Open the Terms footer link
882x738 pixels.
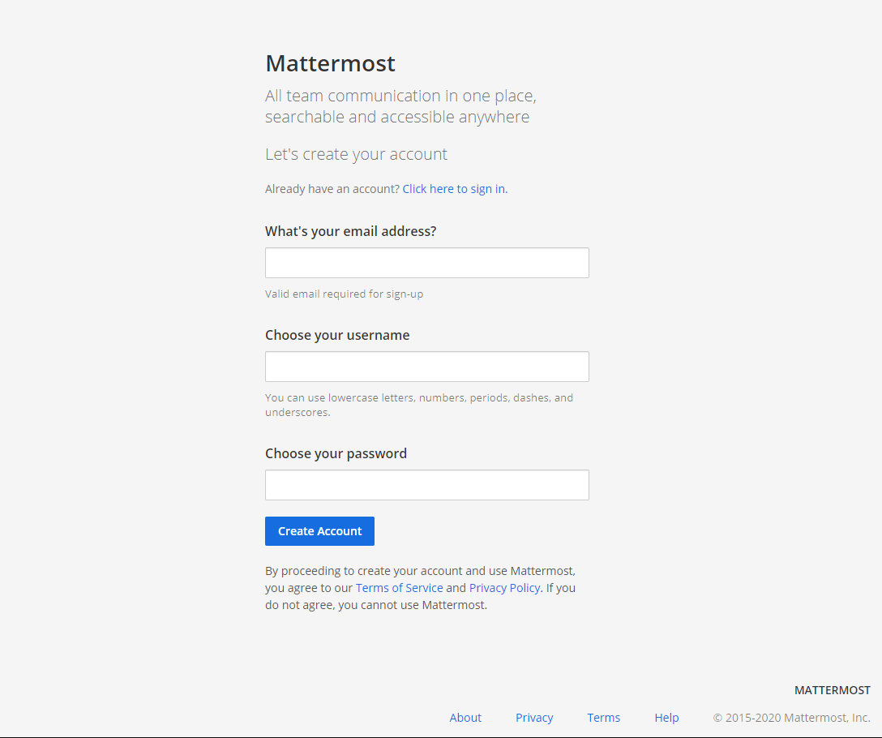click(604, 718)
